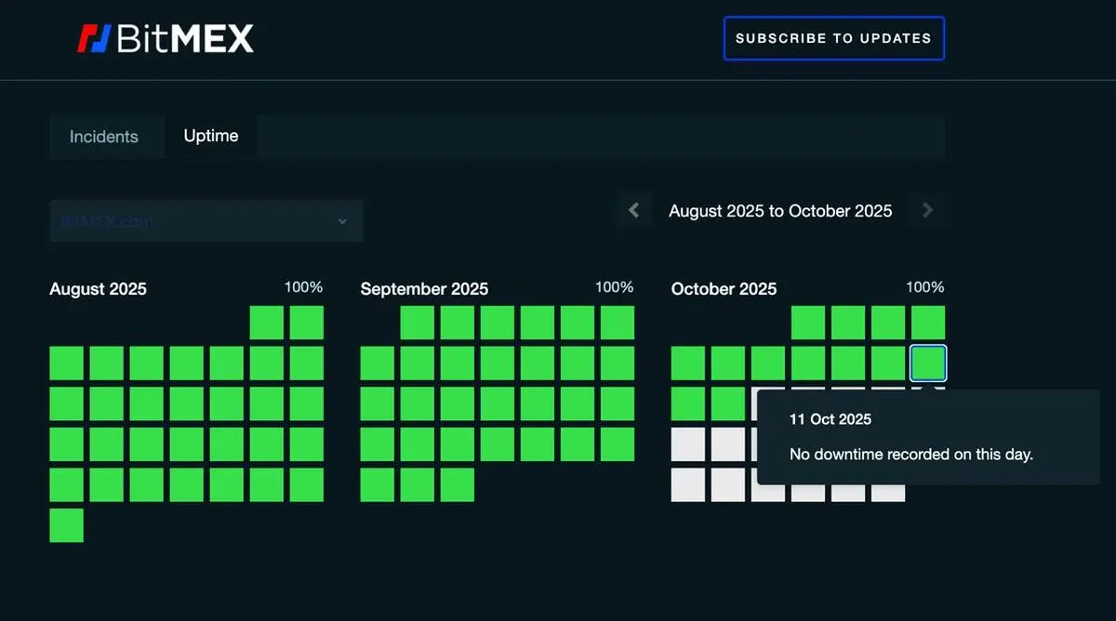Image resolution: width=1116 pixels, height=621 pixels.
Task: Click October's 100% uptime figure
Action: coord(924,287)
